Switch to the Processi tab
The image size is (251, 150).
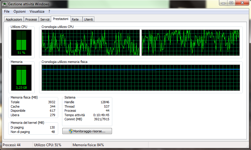pyautogui.click(x=31, y=19)
